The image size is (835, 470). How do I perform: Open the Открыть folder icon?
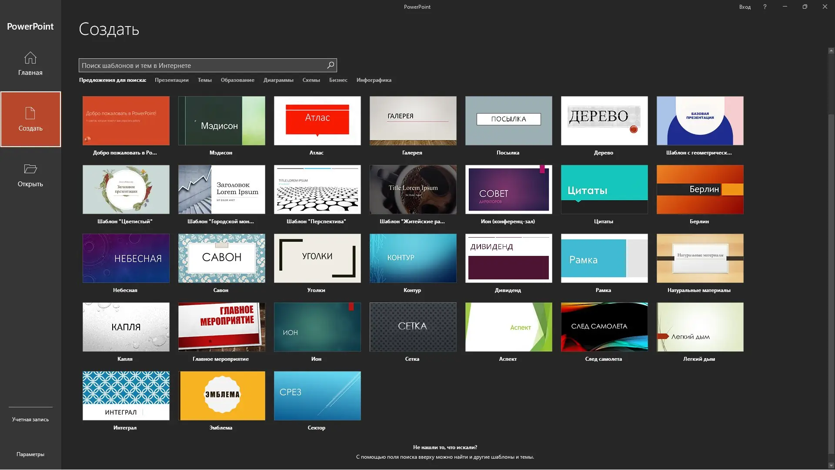point(30,169)
